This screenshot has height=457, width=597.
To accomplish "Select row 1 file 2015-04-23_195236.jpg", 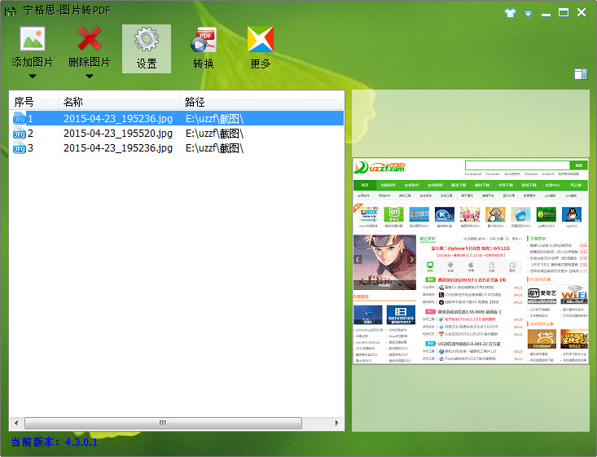I will (118, 118).
